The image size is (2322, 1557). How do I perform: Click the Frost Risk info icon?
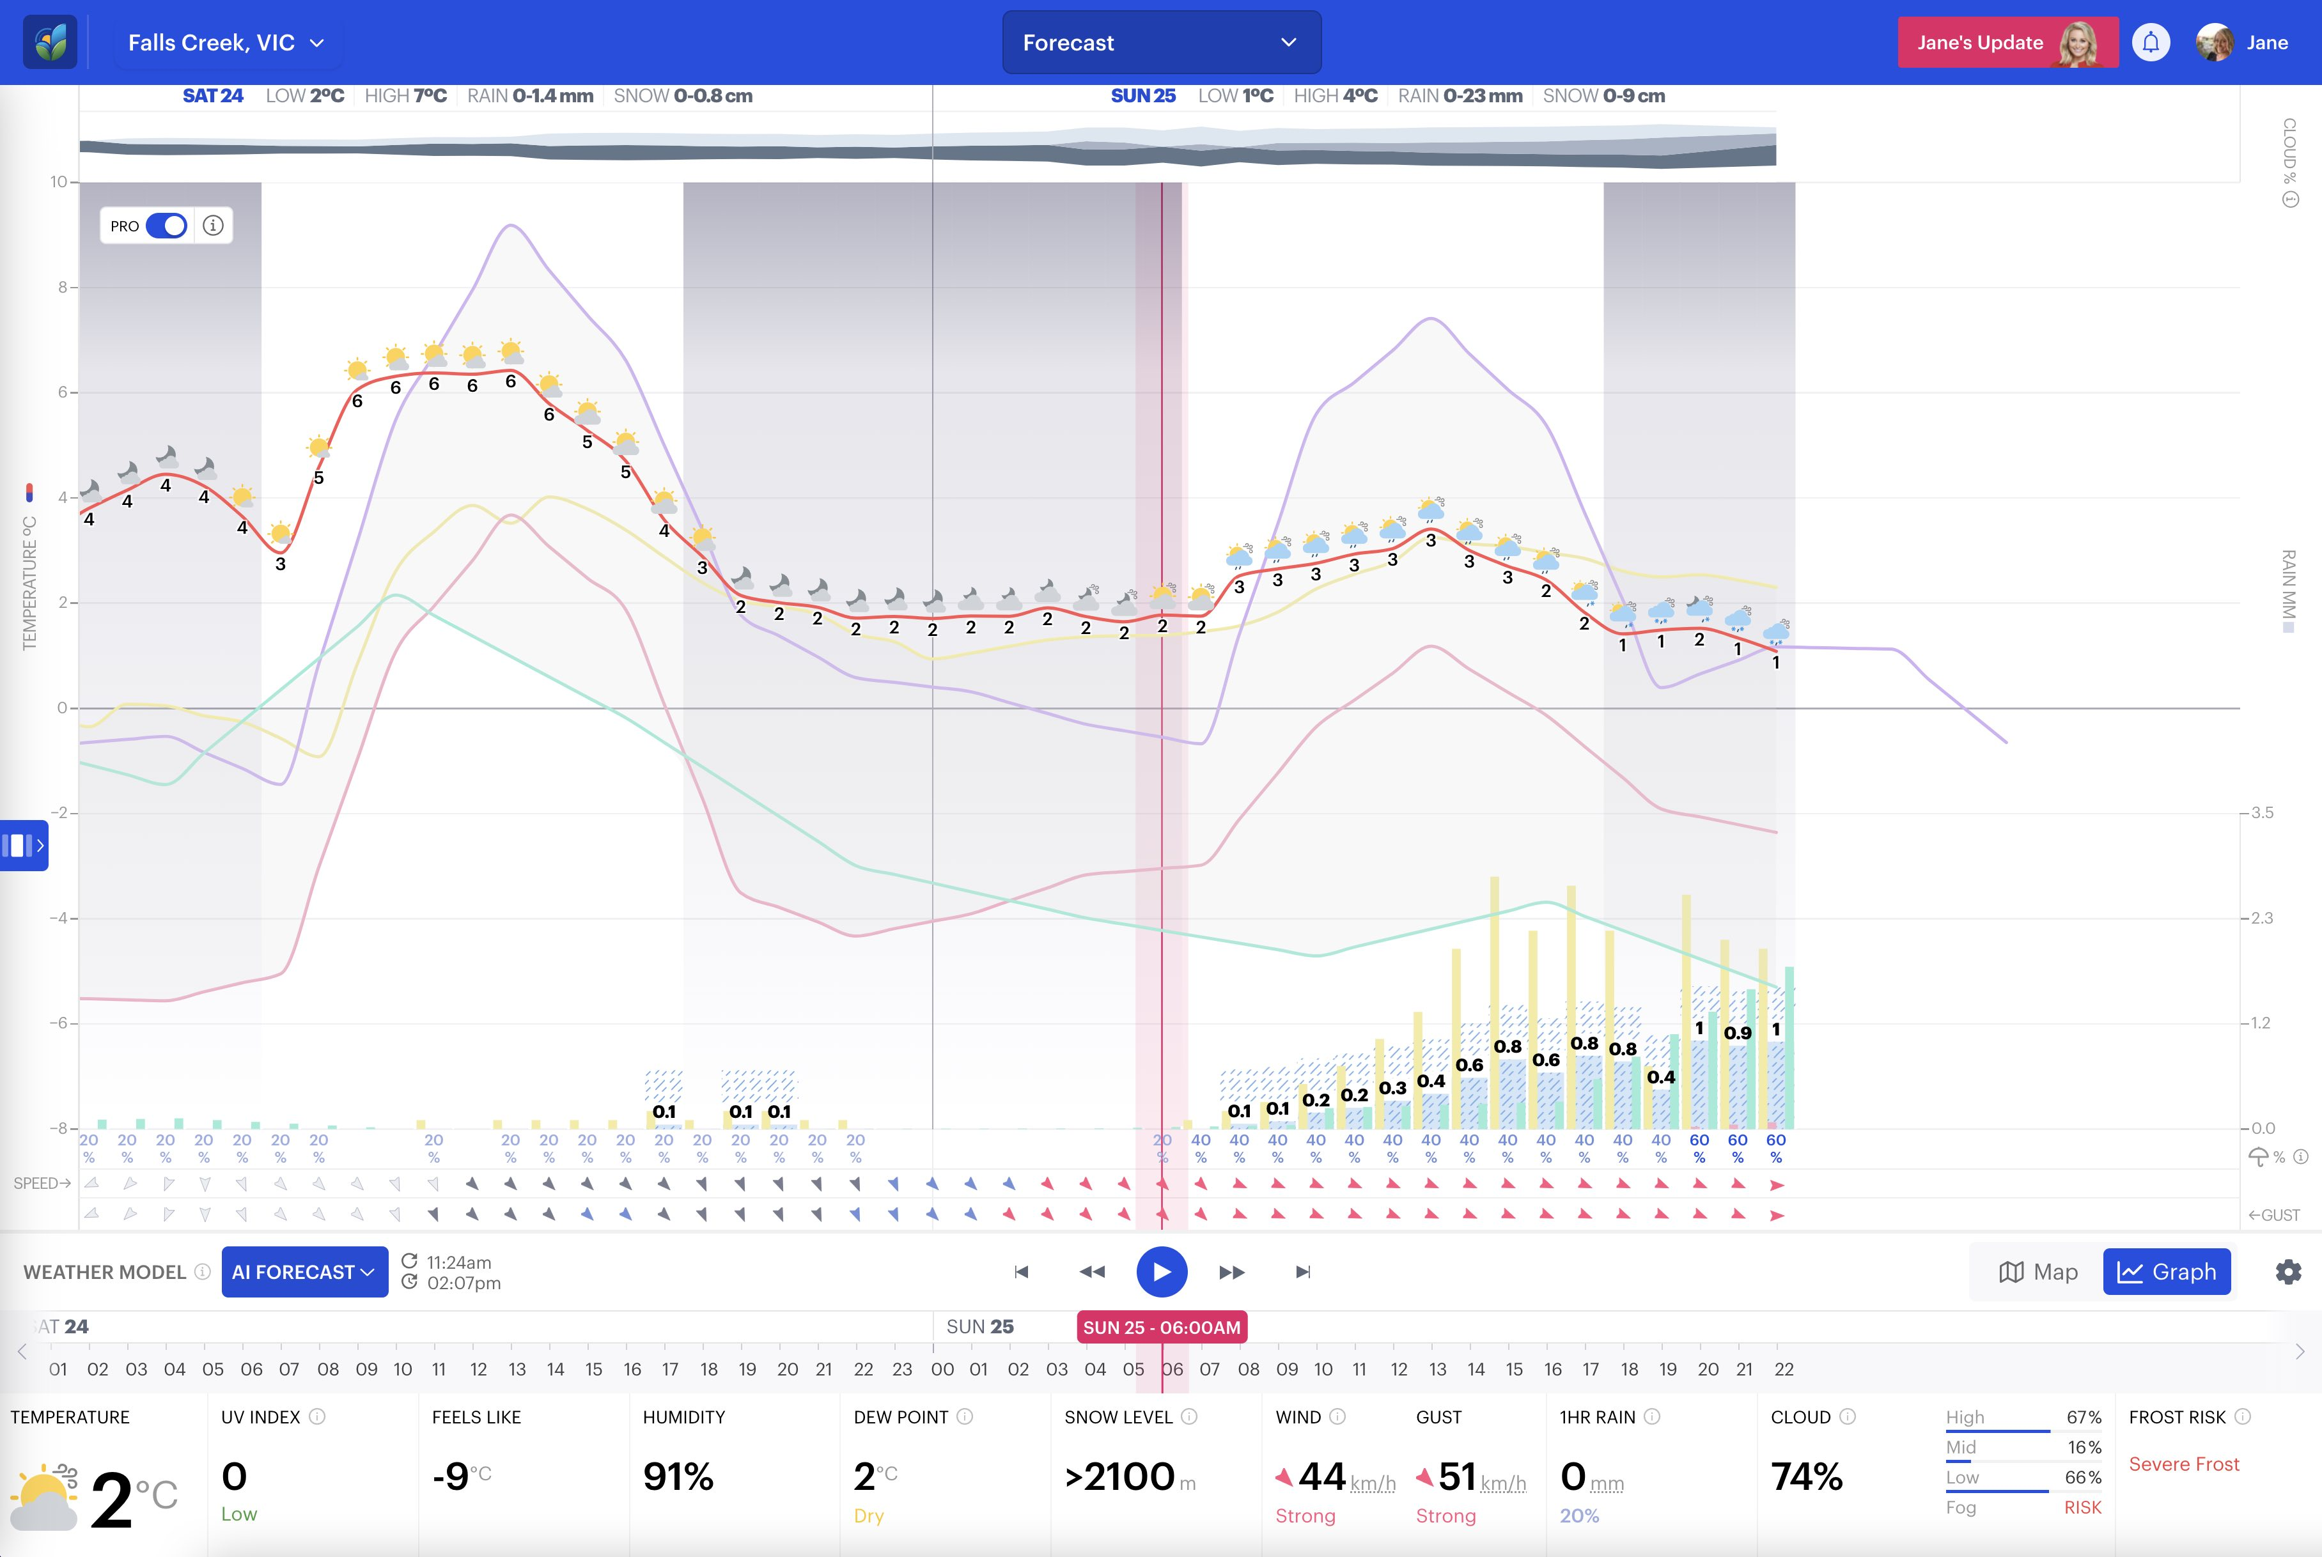click(x=2243, y=1417)
